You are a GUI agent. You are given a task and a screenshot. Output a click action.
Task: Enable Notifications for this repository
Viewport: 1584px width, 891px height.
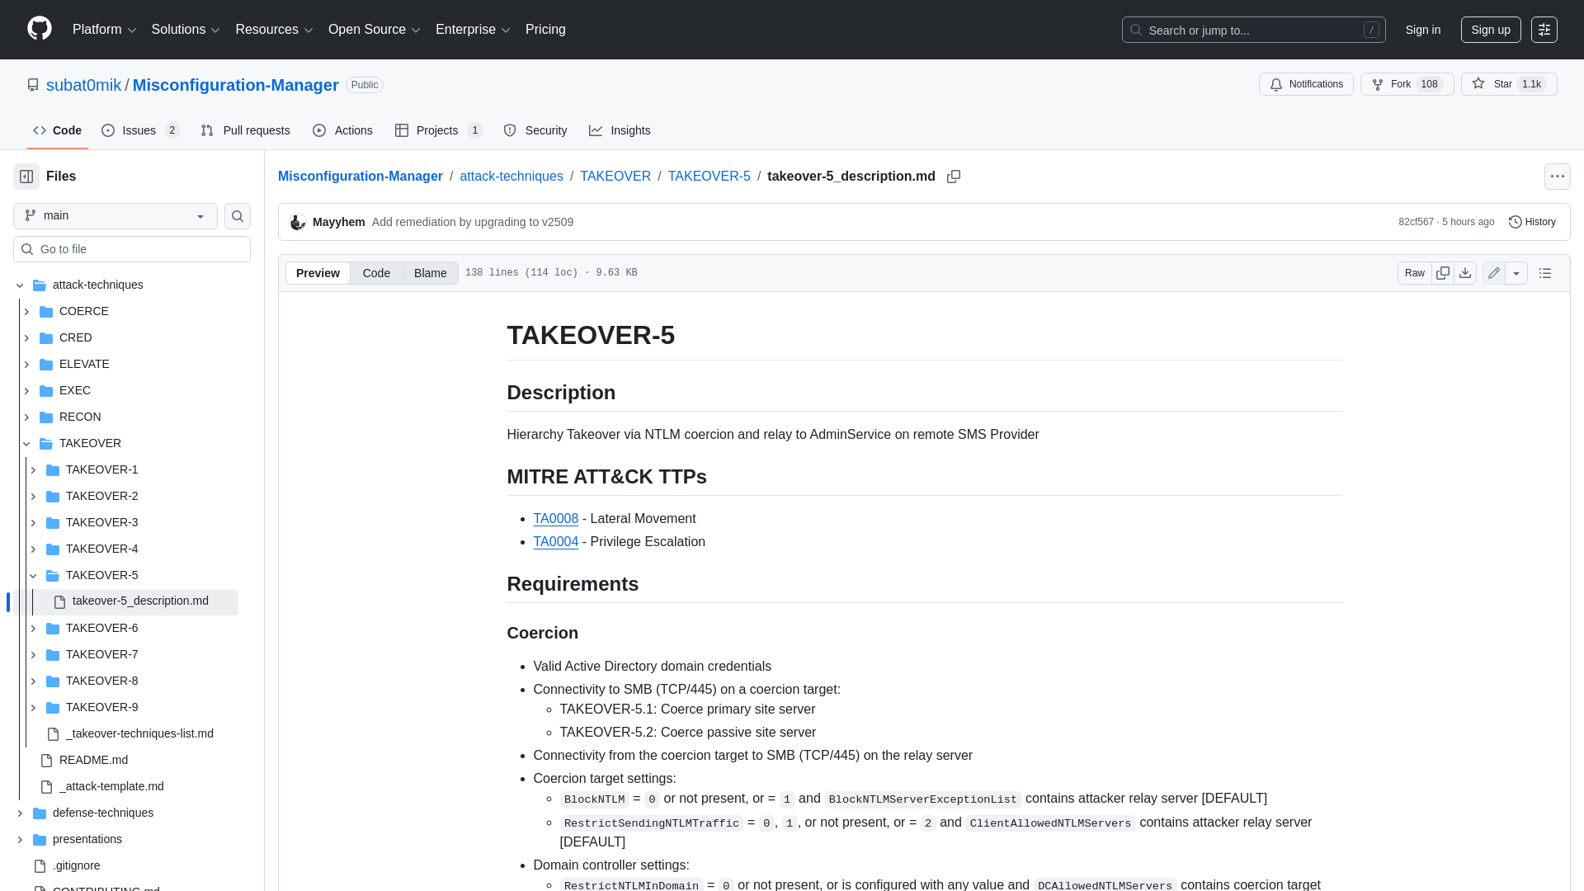click(x=1305, y=84)
